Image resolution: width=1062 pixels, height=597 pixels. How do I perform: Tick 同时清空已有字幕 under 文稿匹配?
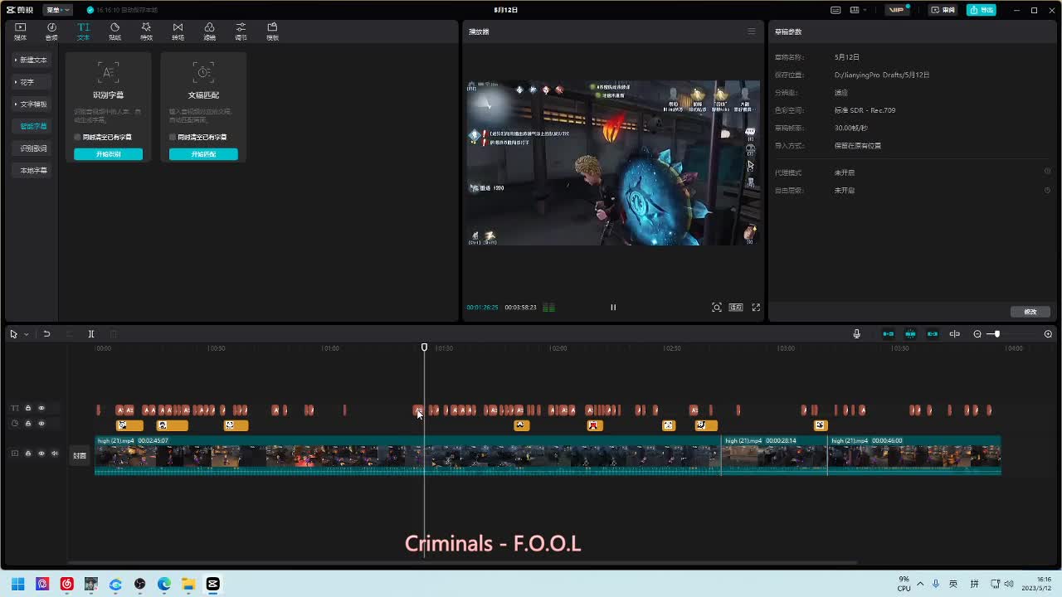(x=173, y=137)
